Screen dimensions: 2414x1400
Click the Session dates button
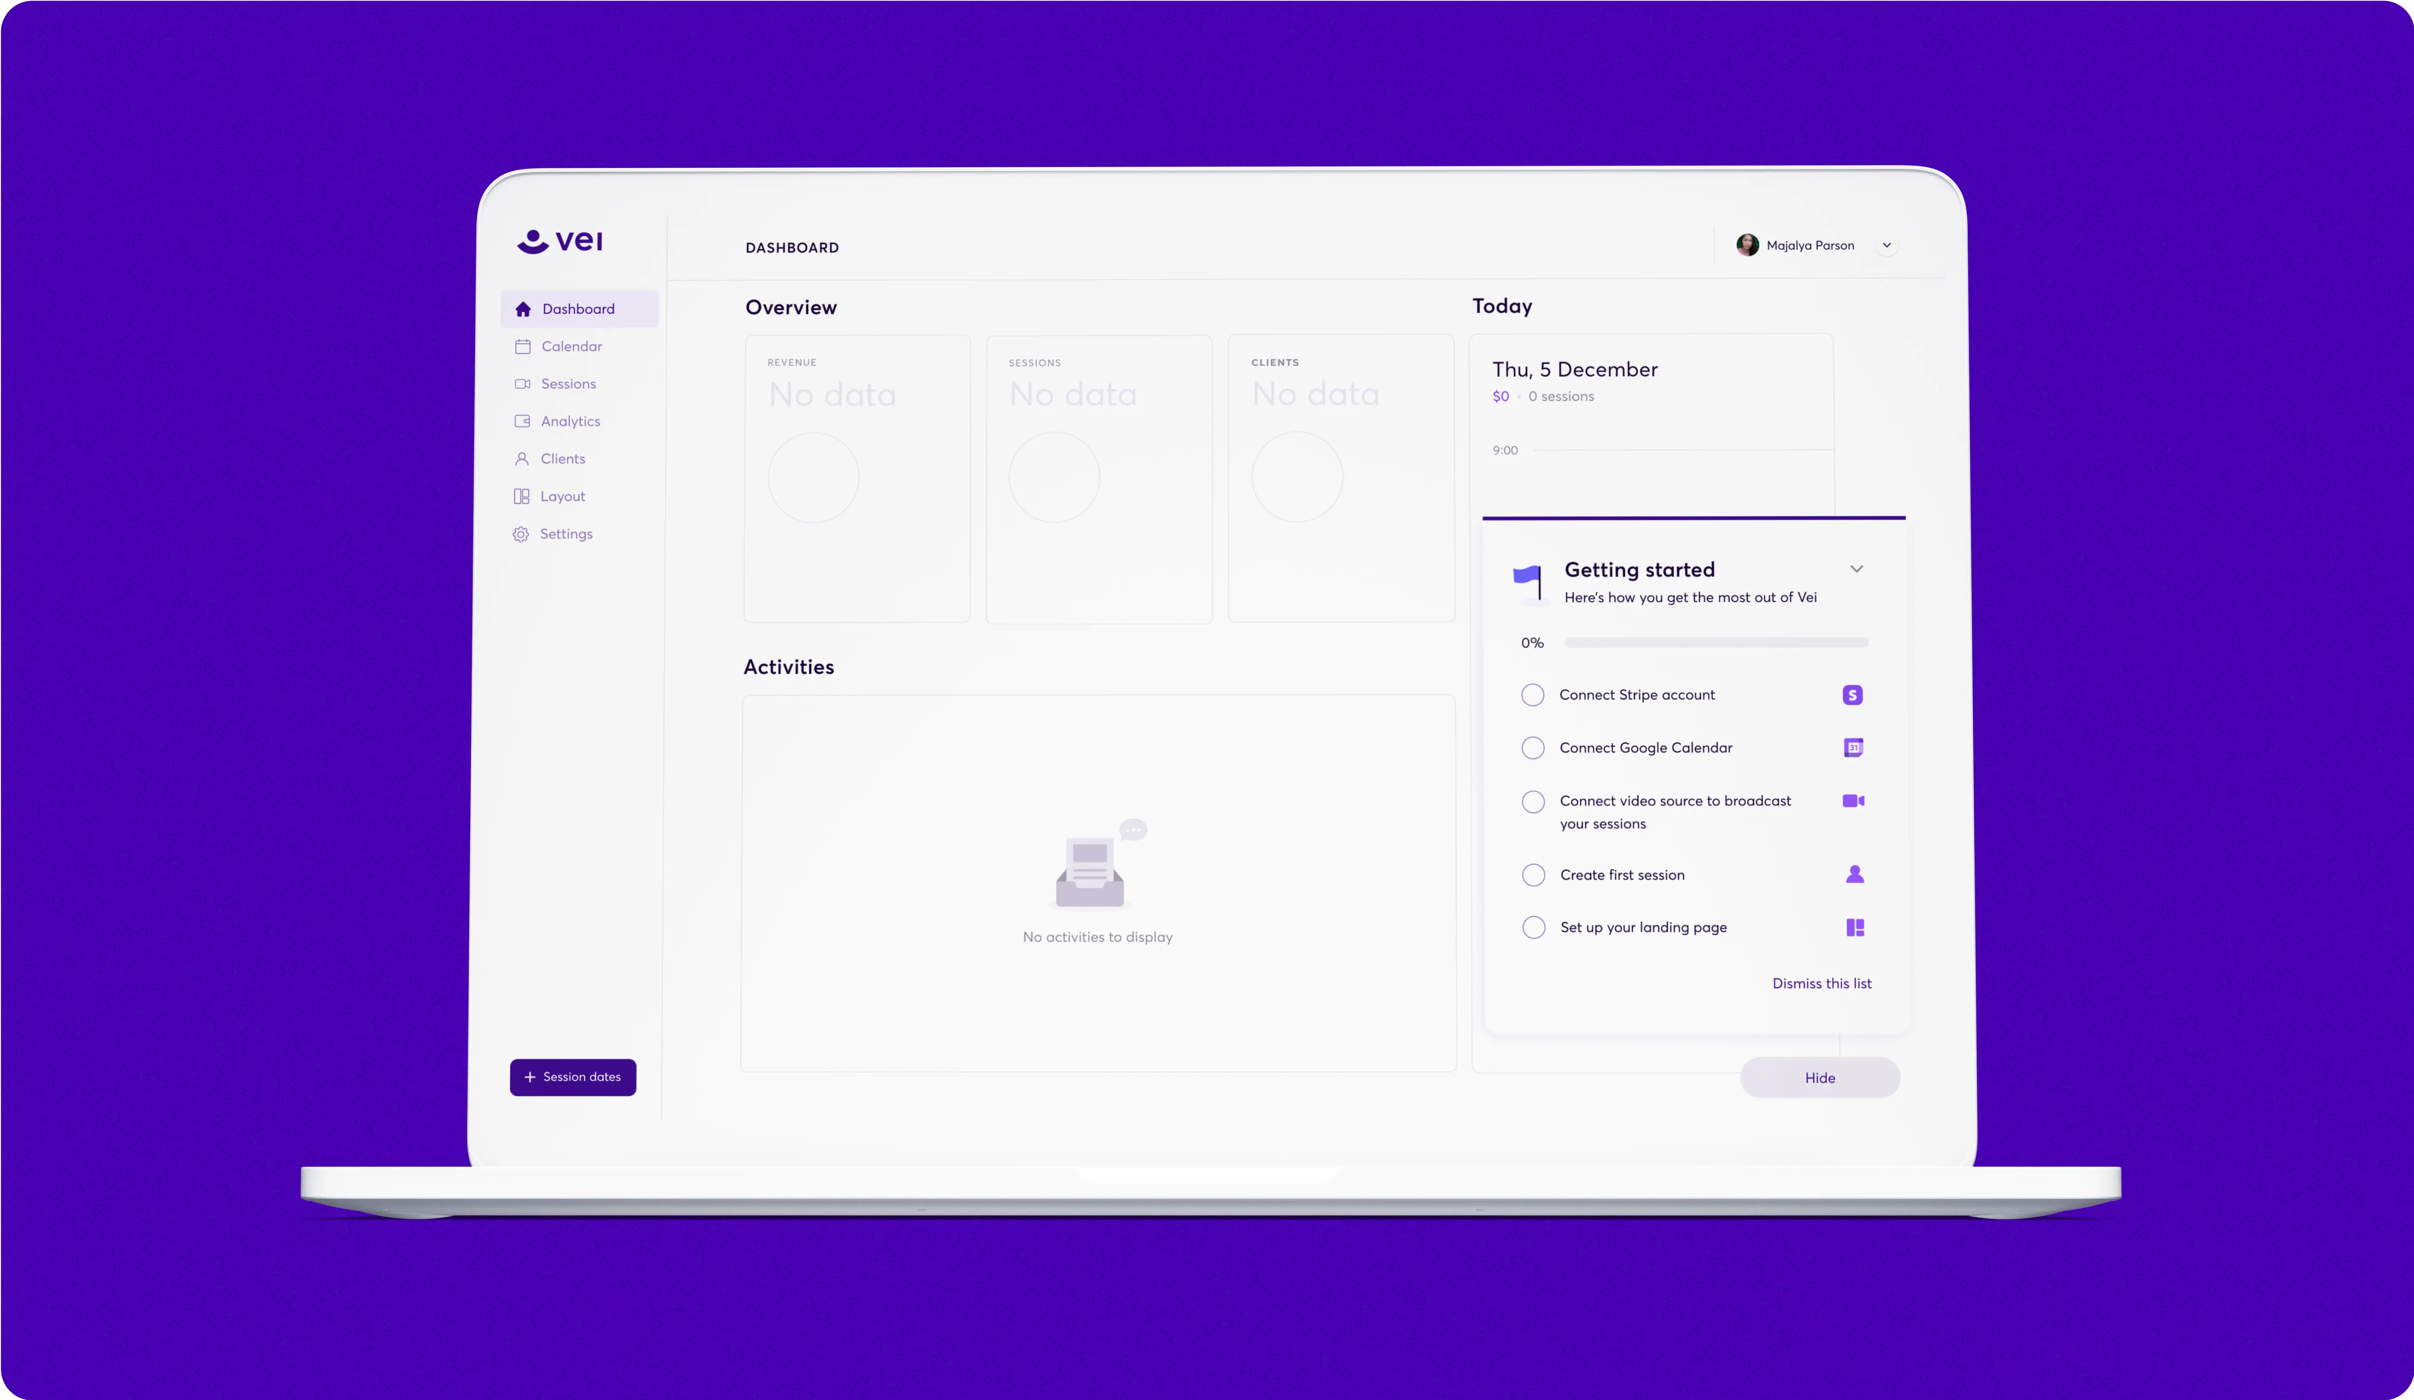573,1075
